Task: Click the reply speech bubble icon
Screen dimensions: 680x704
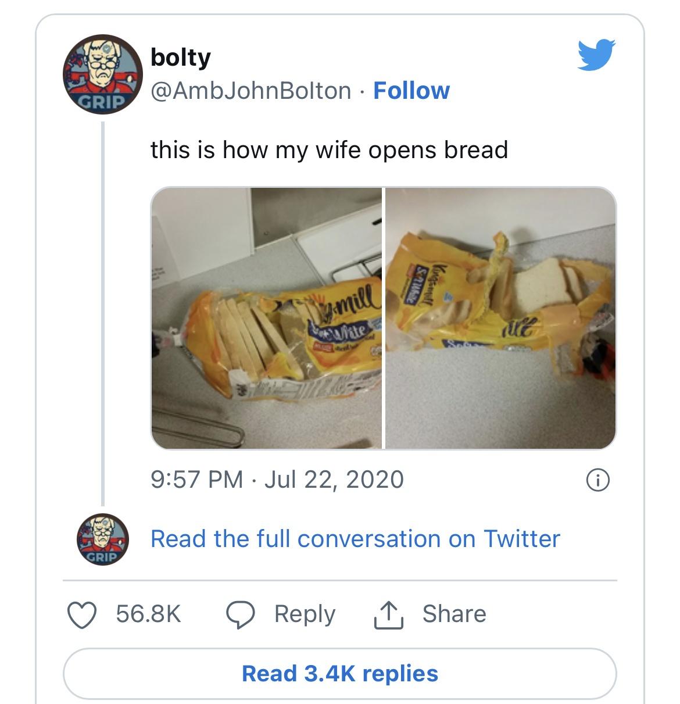Action: (240, 615)
